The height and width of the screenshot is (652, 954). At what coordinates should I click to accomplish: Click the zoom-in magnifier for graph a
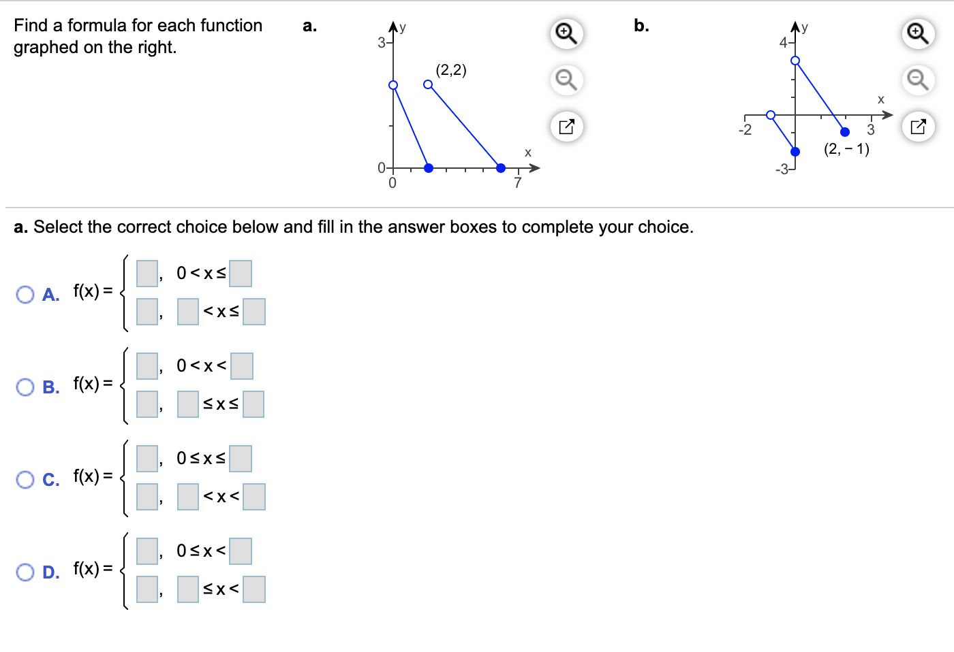coord(566,34)
